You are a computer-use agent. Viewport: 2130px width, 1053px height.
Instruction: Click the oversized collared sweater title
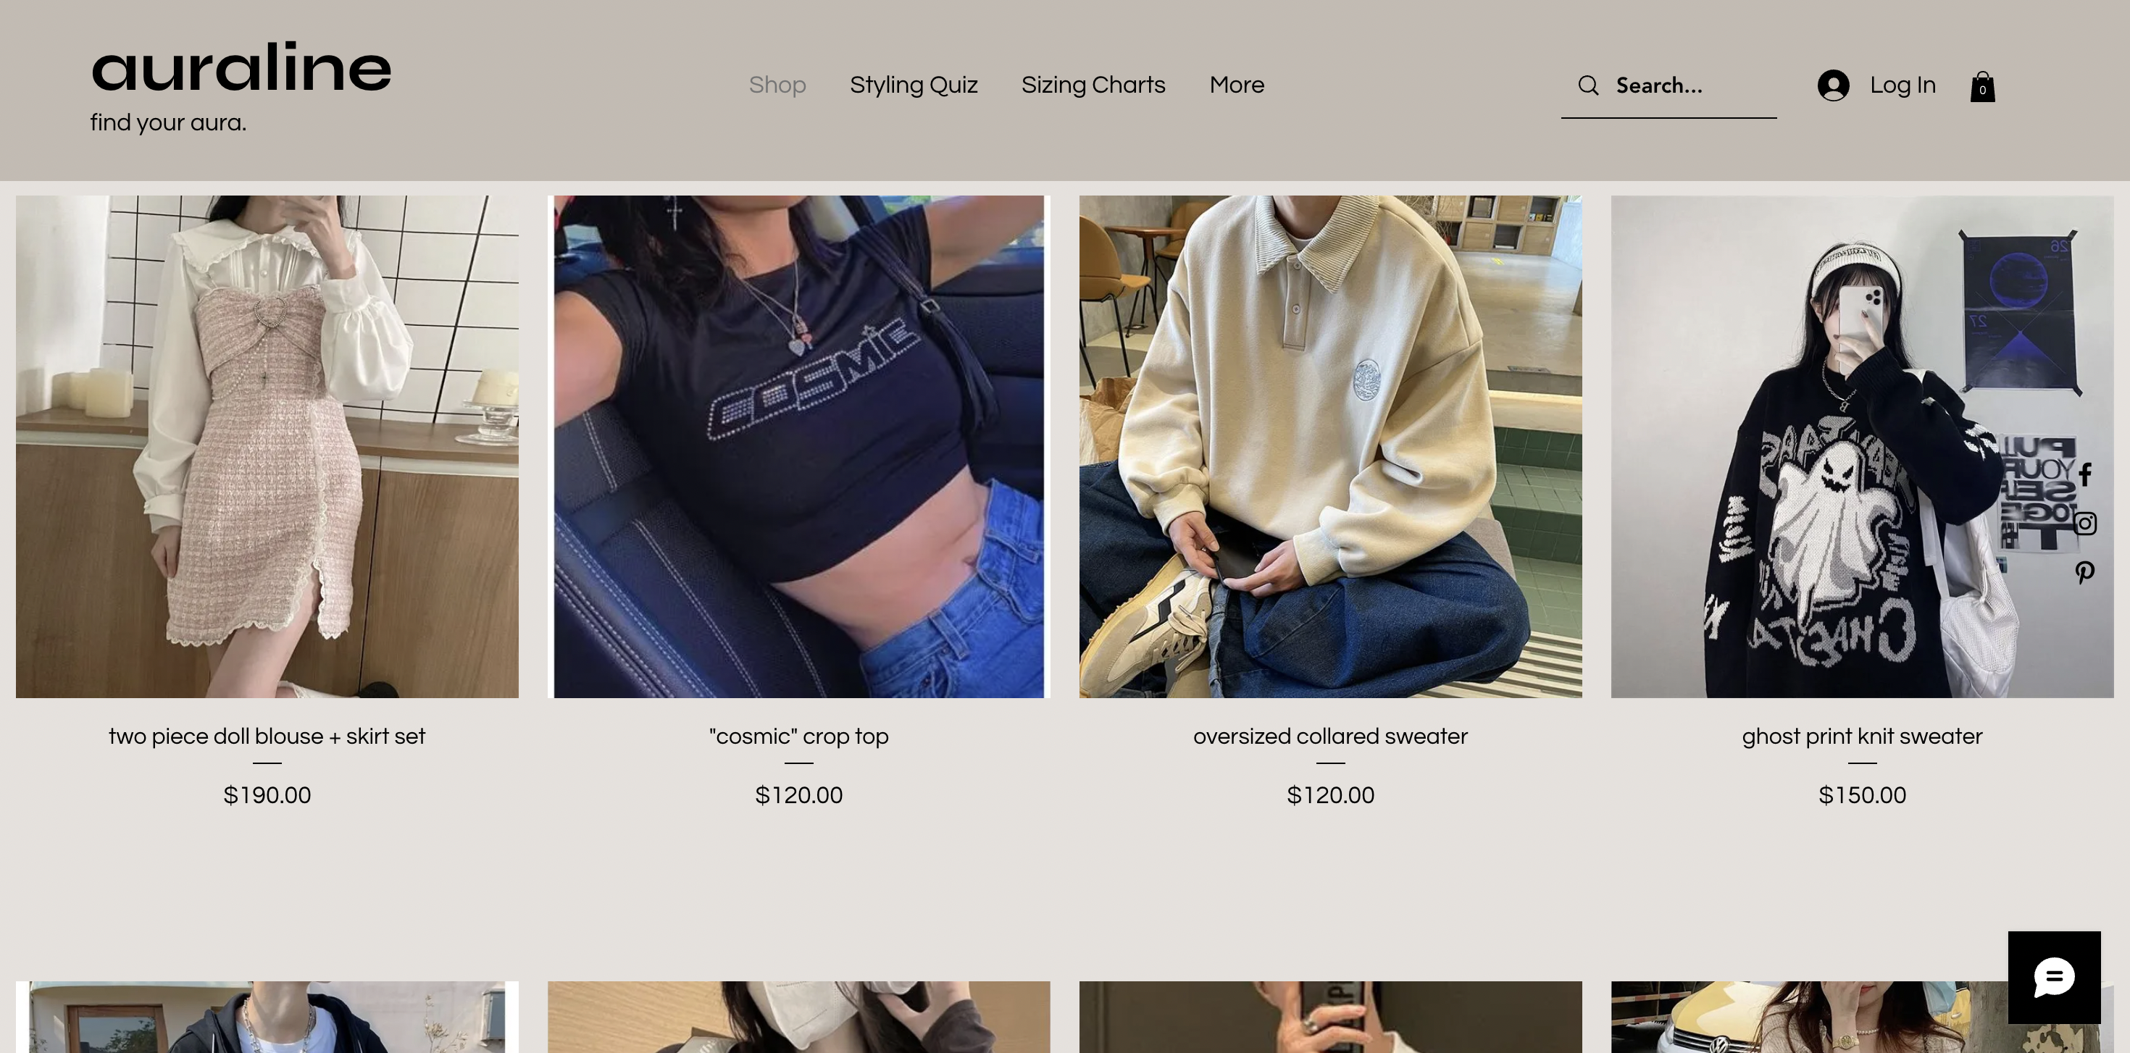pyautogui.click(x=1330, y=736)
